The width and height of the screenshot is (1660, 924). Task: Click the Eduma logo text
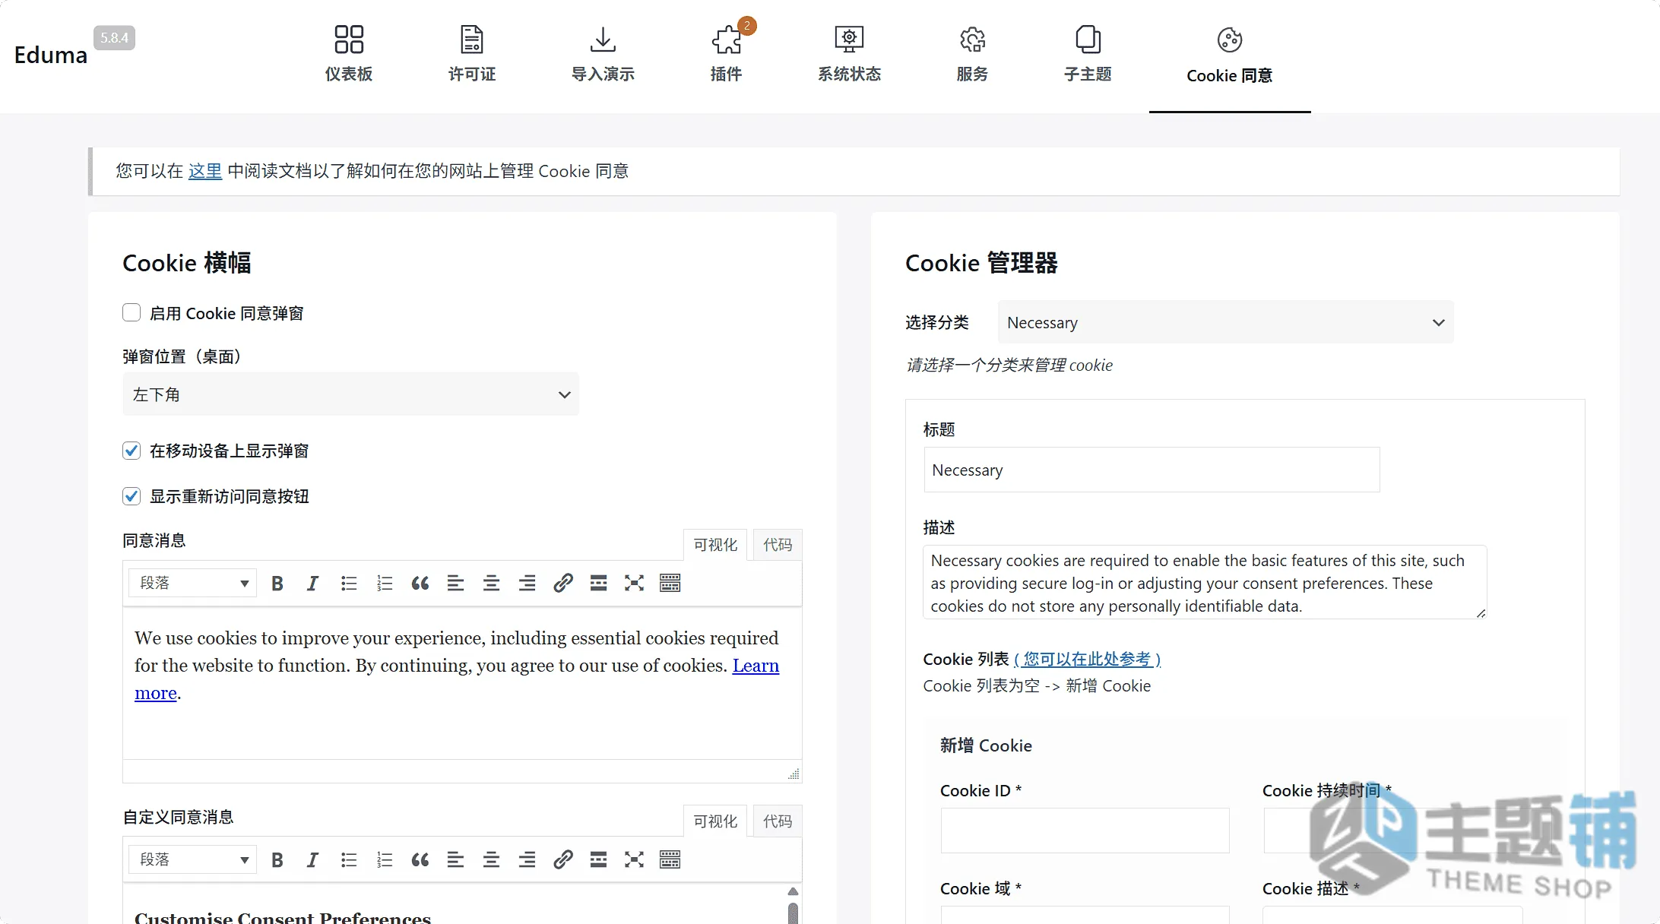tap(51, 55)
